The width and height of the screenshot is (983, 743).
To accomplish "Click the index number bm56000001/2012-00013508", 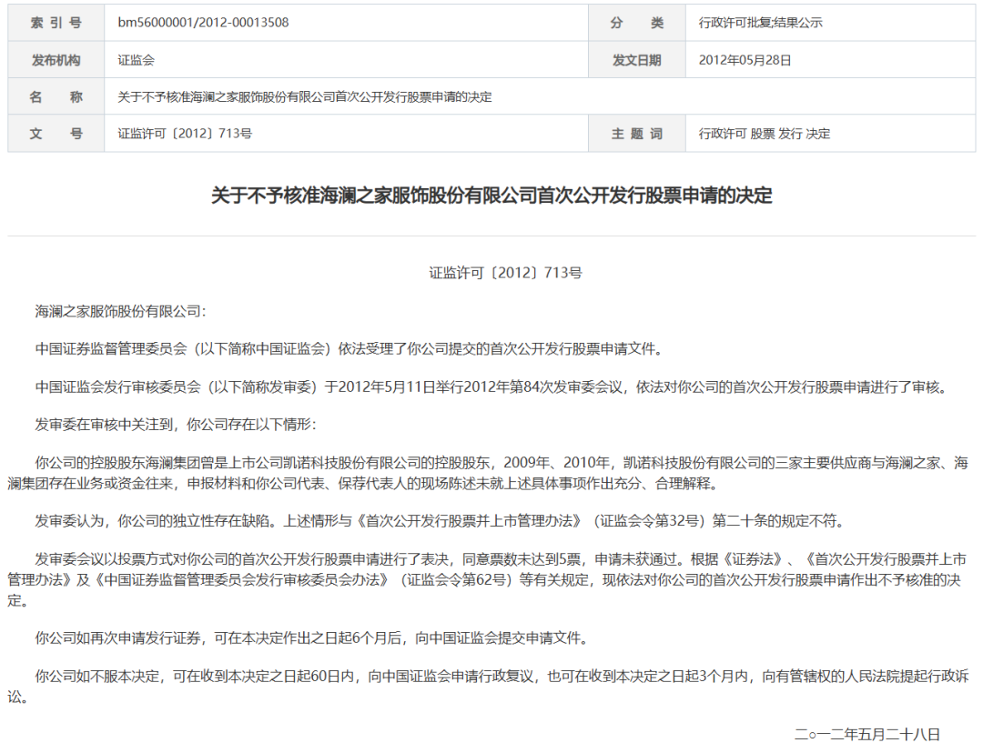I will [x=203, y=23].
